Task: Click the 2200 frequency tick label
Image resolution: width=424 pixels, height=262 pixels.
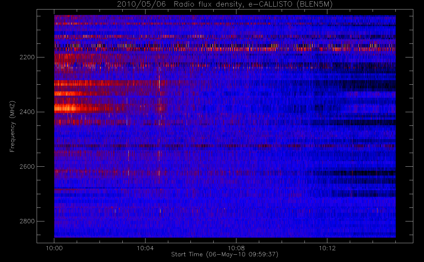Action: click(x=27, y=57)
